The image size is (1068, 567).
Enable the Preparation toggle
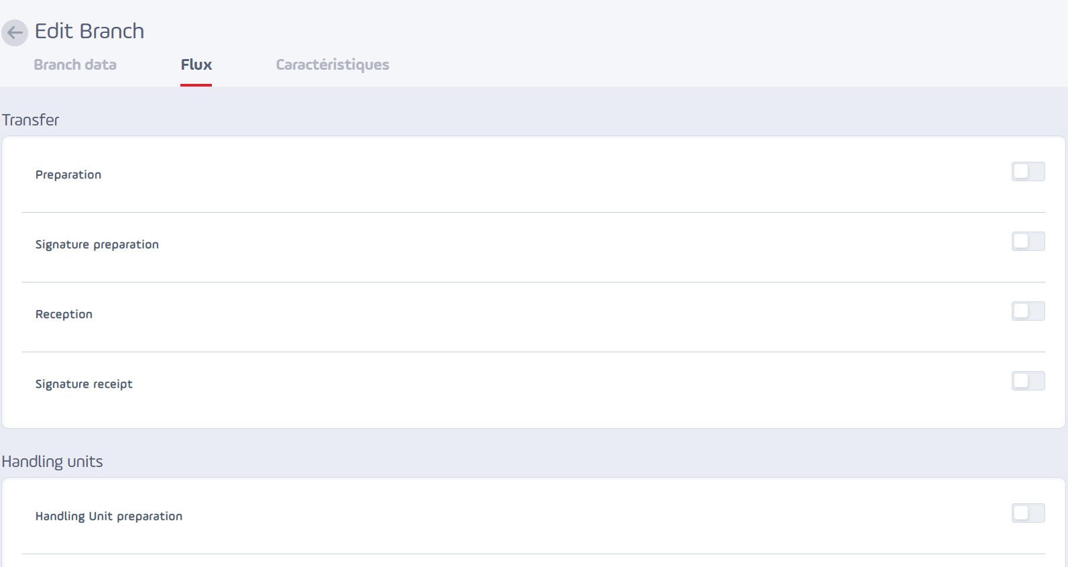click(x=1028, y=172)
